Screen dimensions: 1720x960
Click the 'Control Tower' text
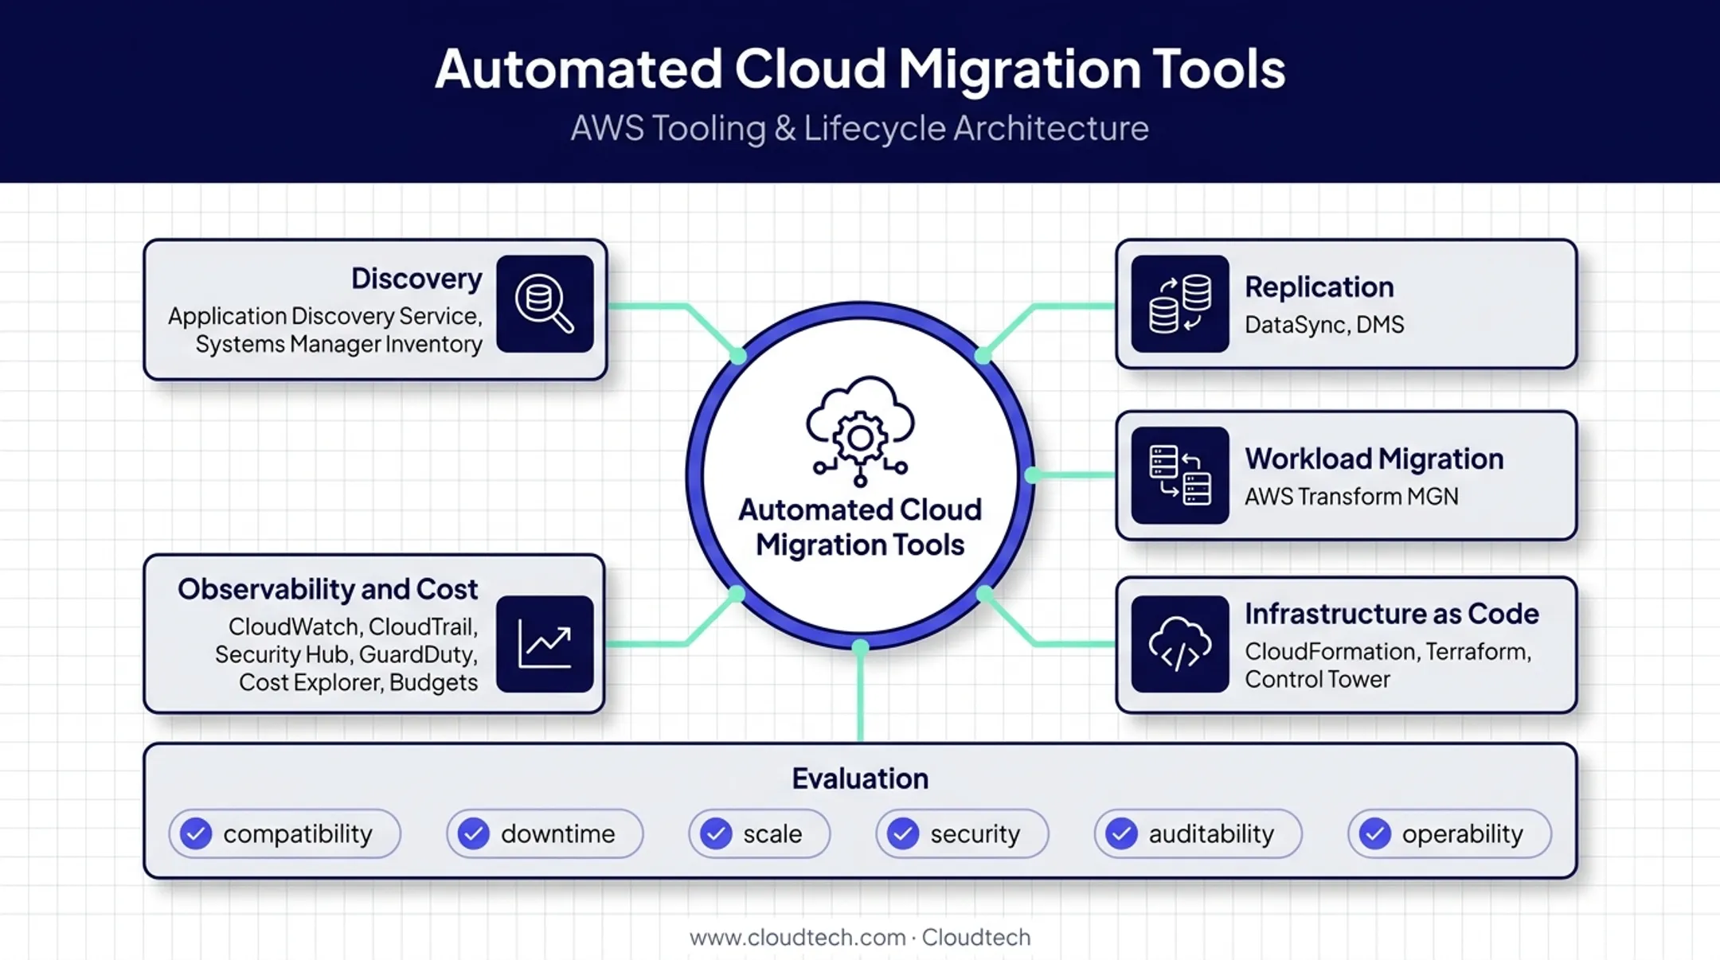tap(1318, 679)
